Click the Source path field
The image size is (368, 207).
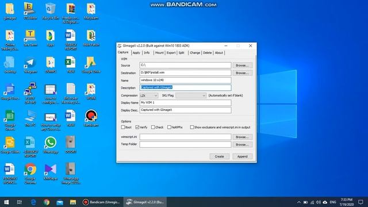coord(185,65)
